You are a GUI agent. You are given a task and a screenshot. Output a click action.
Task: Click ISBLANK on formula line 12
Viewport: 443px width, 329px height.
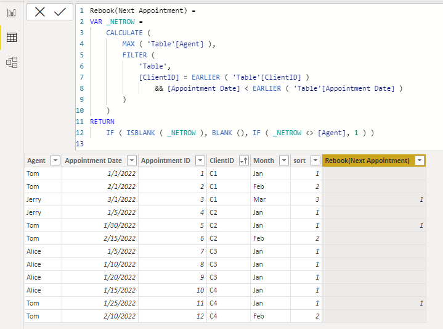click(x=140, y=133)
